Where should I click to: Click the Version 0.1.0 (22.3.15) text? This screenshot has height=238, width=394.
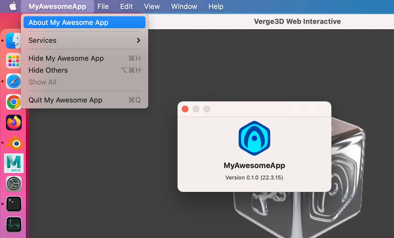[254, 178]
